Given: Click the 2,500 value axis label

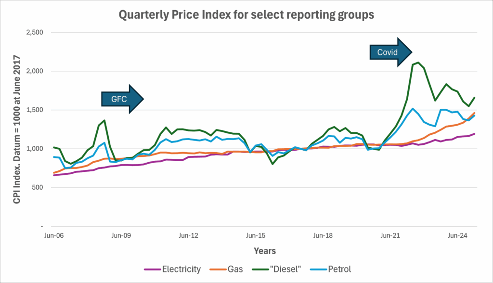Looking at the screenshot, I should click(34, 33).
